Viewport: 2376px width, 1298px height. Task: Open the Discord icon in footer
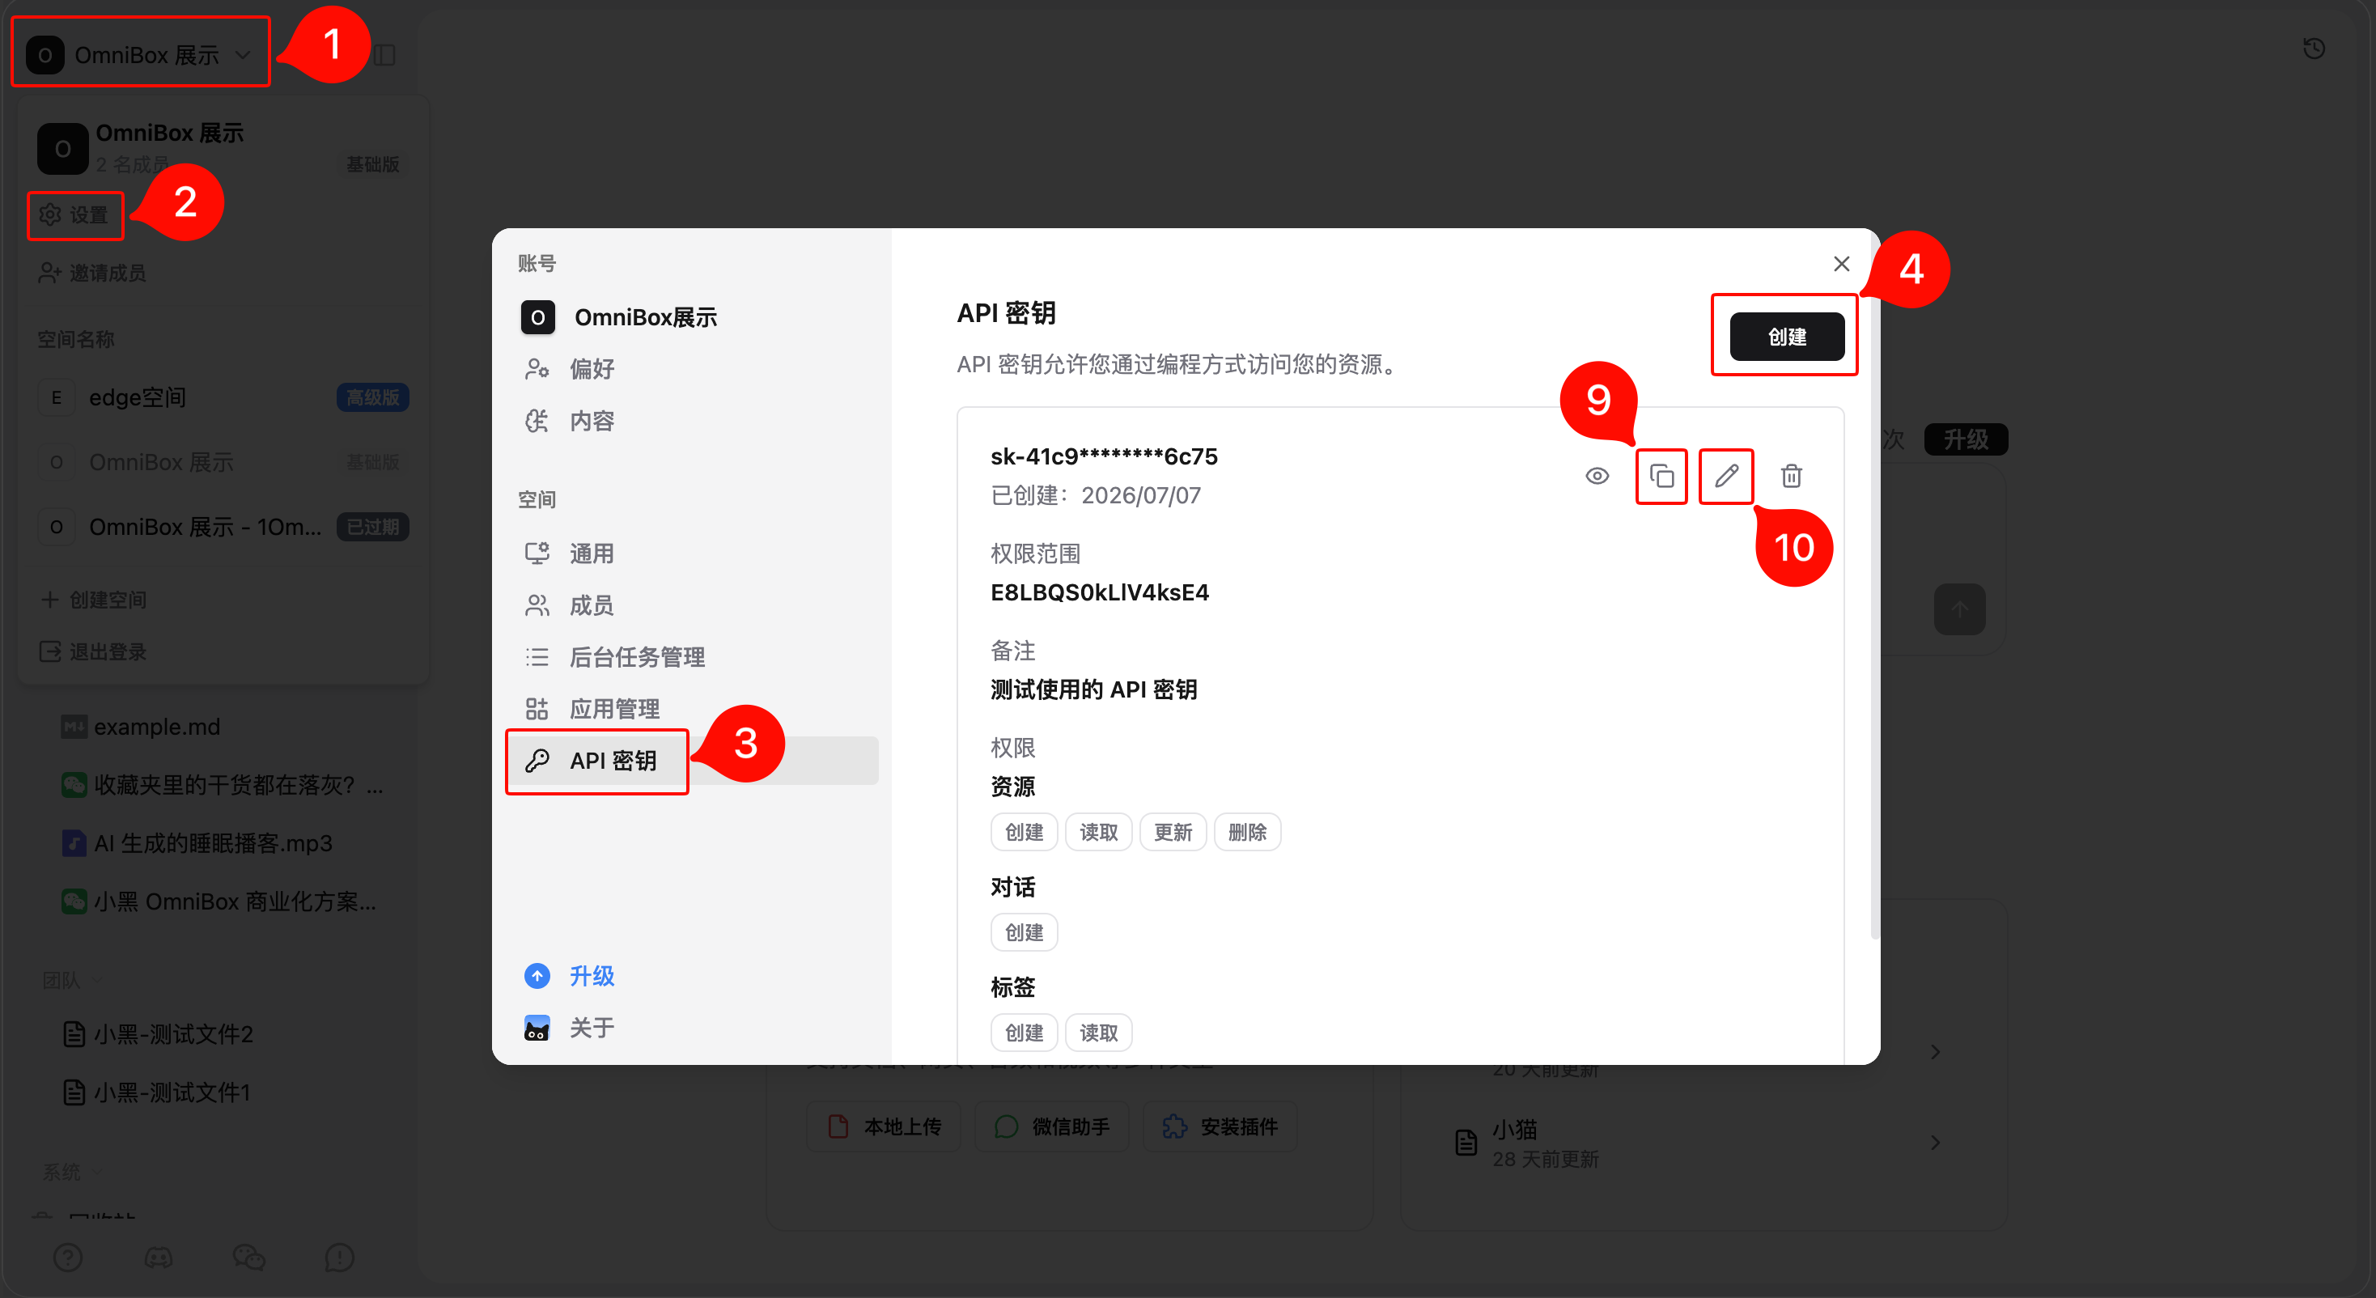(159, 1257)
